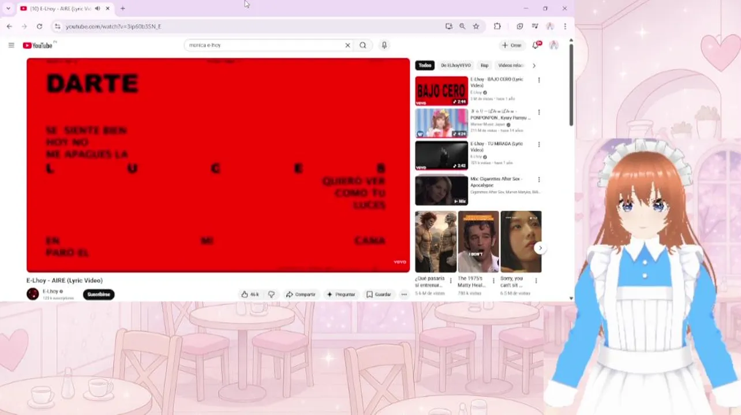This screenshot has width=741, height=415.
Task: Close the E-Lhoy AIRE tab
Action: coord(107,9)
